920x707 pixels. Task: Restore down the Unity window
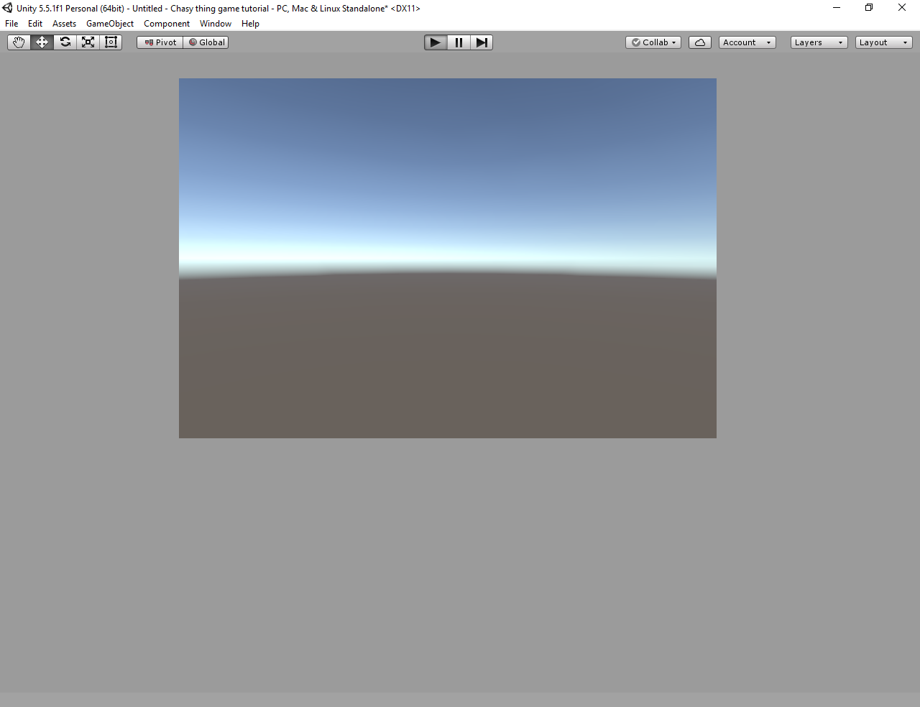pos(869,8)
